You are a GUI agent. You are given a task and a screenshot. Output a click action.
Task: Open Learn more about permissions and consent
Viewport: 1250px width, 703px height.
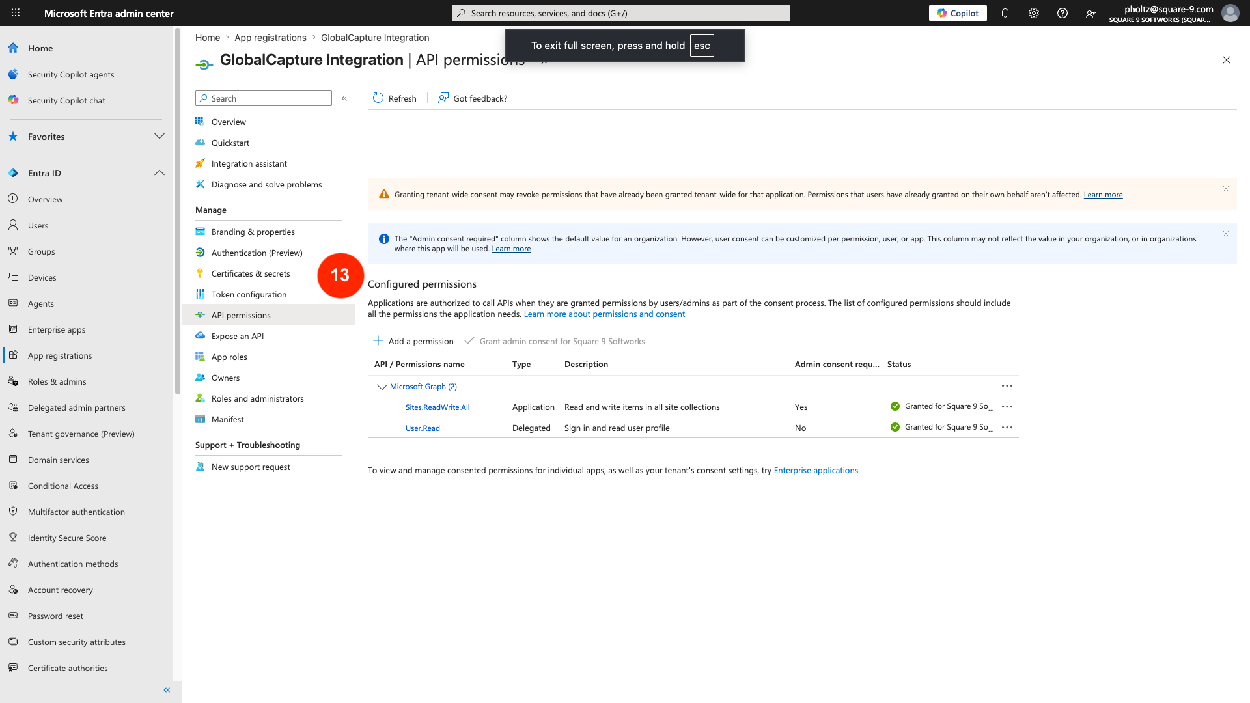604,314
